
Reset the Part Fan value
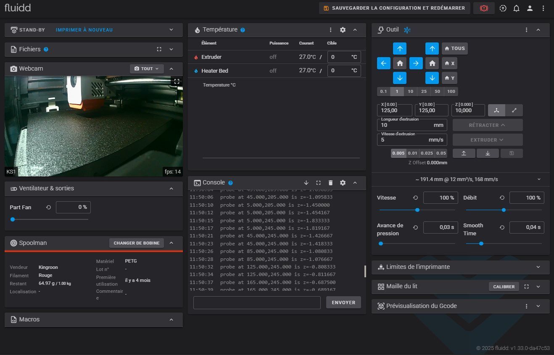[x=48, y=207]
